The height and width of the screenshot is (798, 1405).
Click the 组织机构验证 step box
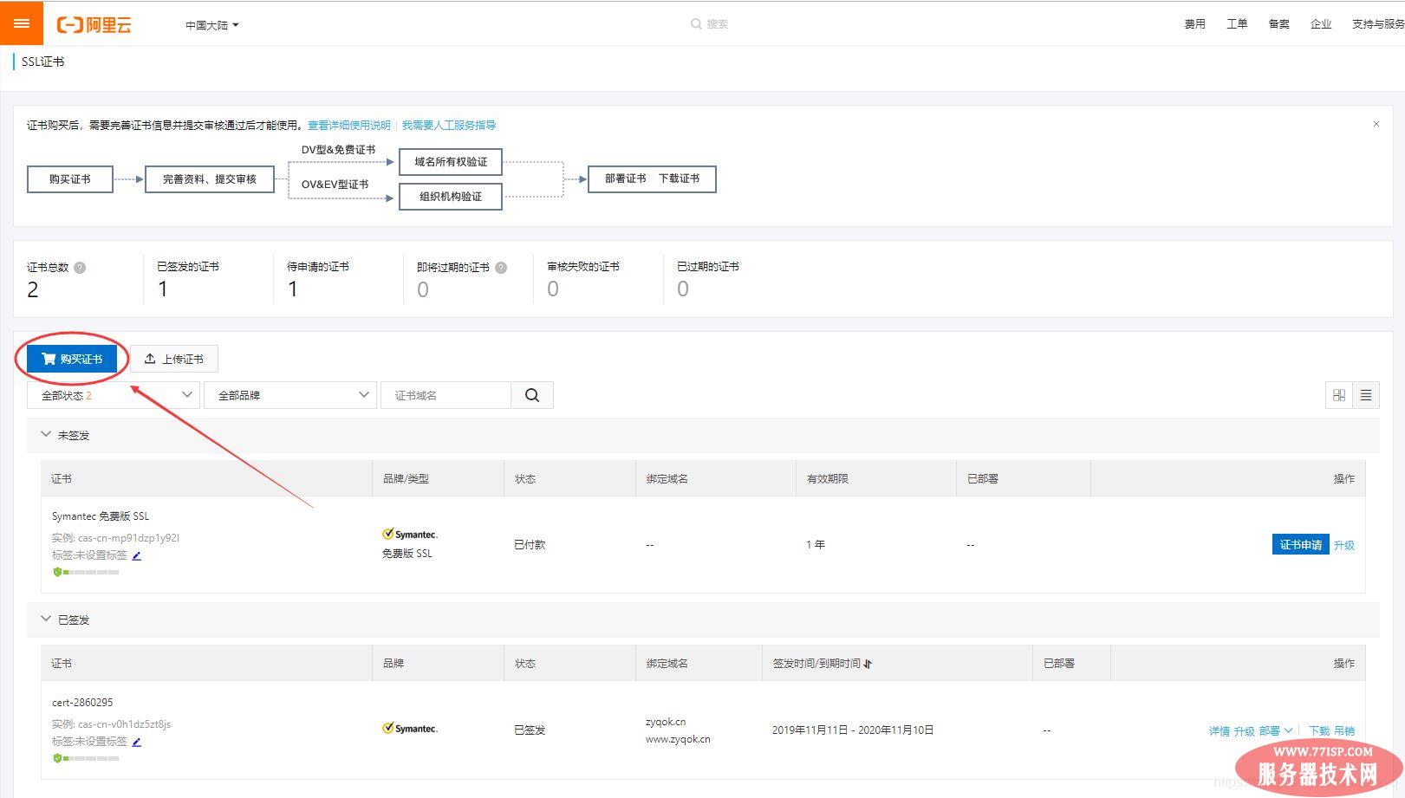(451, 197)
